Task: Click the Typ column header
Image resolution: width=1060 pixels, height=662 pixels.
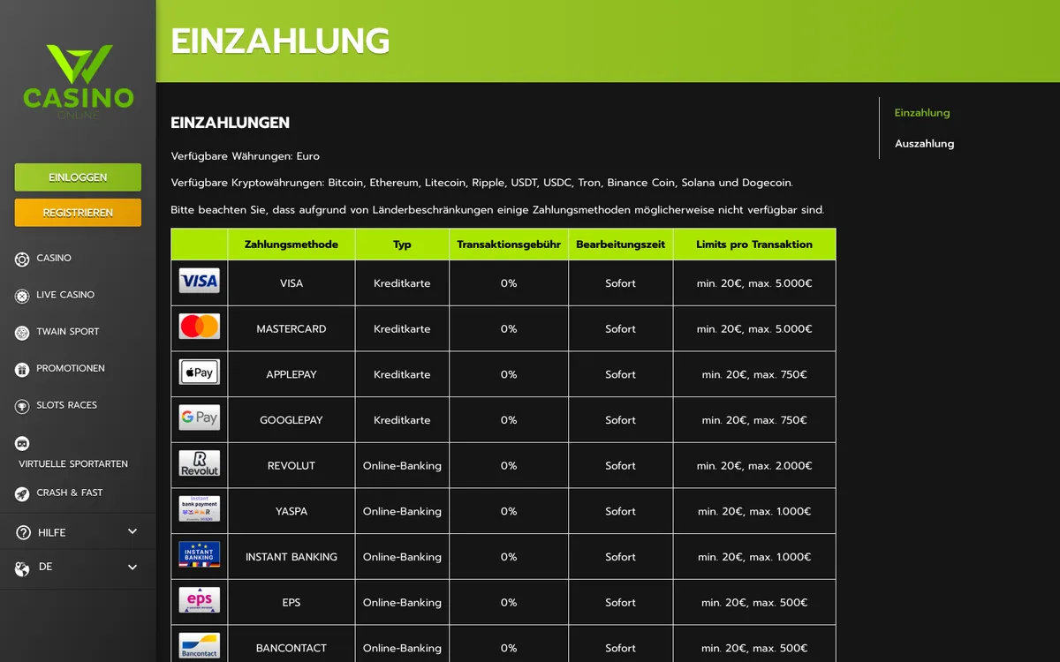Action: [x=402, y=244]
